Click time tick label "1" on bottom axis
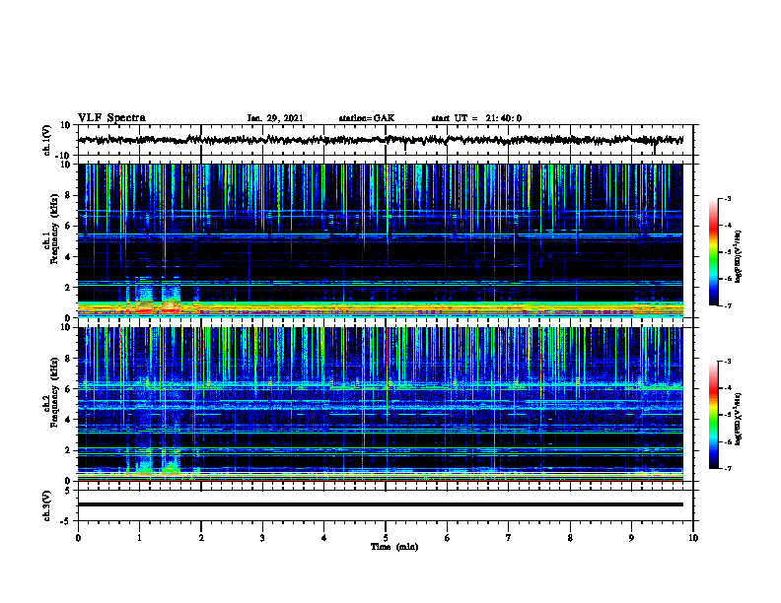781x603 pixels. pyautogui.click(x=139, y=538)
